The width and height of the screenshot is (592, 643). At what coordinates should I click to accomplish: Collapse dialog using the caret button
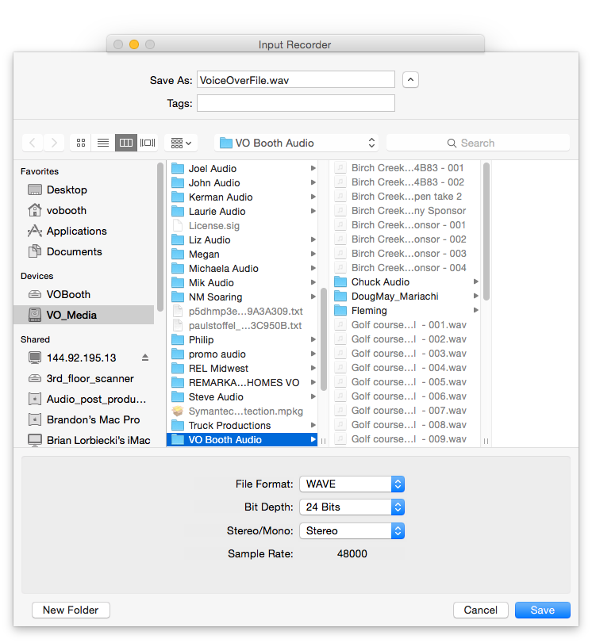coord(410,79)
